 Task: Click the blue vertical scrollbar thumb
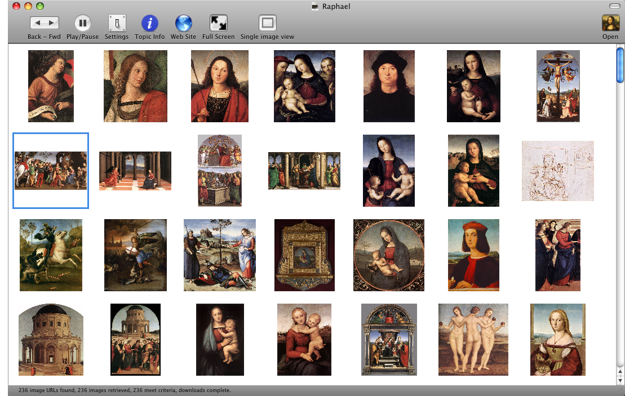[x=620, y=65]
